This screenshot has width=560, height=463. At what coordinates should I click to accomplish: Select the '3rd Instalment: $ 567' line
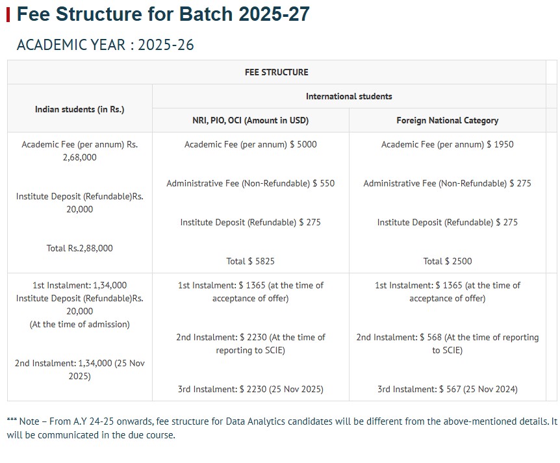pyautogui.click(x=447, y=389)
